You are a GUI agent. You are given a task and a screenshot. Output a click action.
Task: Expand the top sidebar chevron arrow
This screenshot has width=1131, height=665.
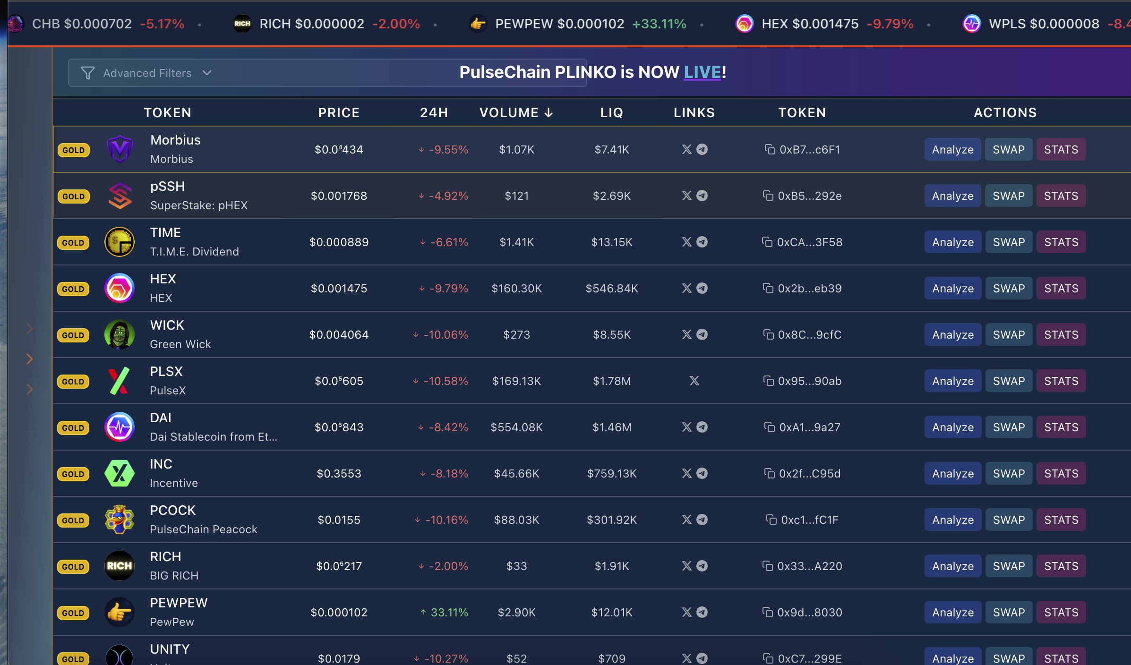[x=30, y=328]
